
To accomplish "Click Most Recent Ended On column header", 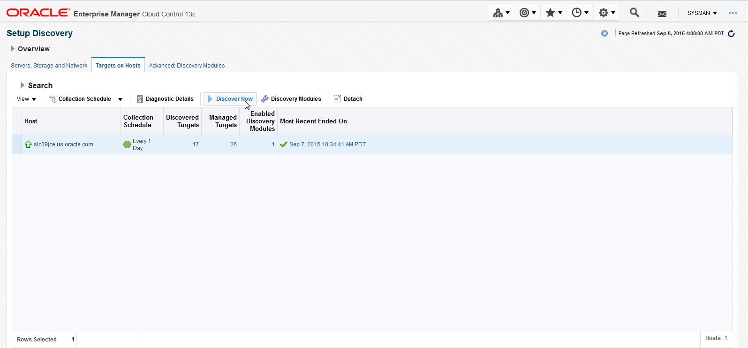I will (x=505, y=121).
